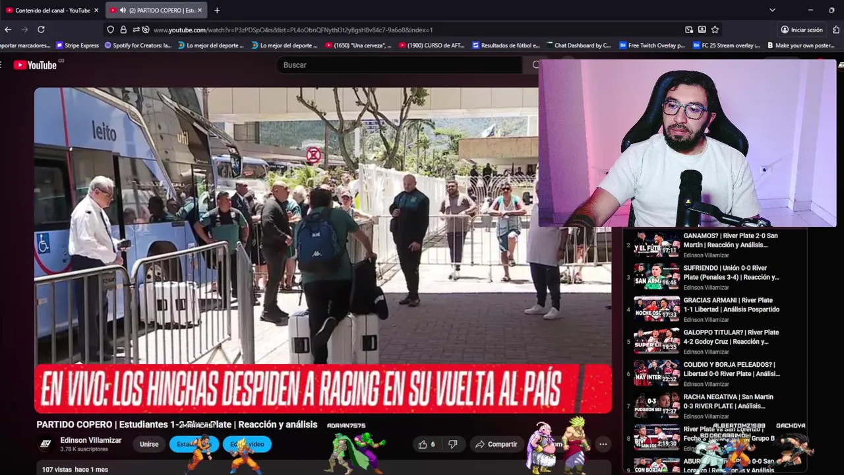Viewport: 844px width, 475px height.
Task: Like the video with thumbs up
Action: click(x=426, y=444)
